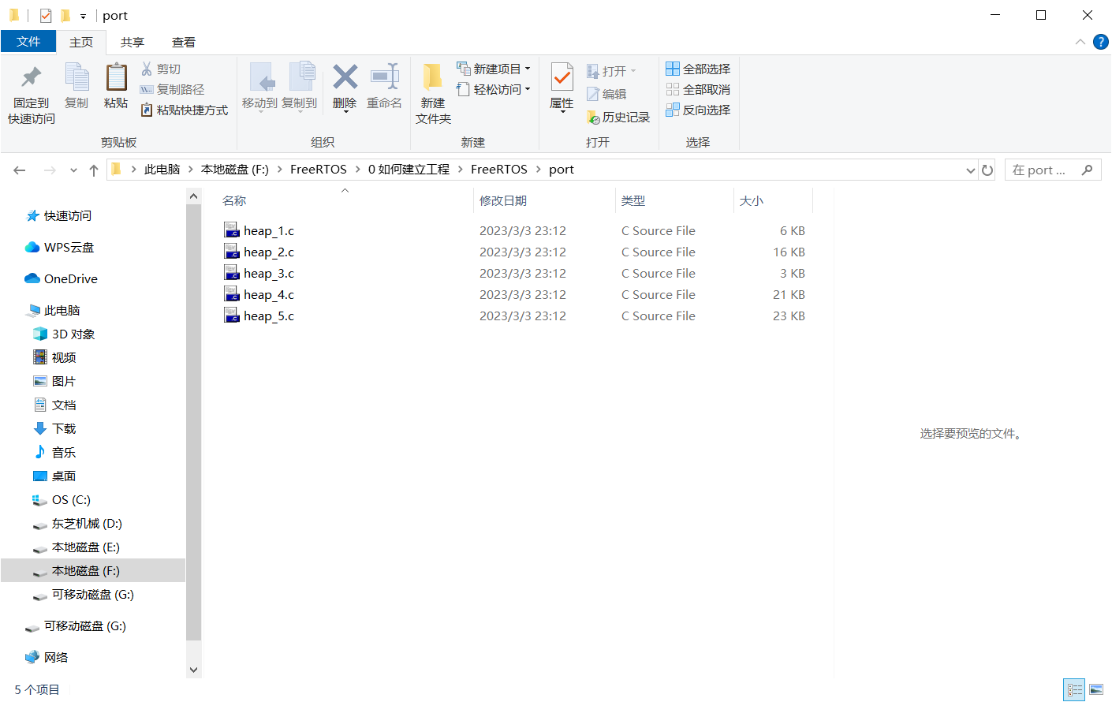This screenshot has width=1112, height=702.
Task: Open the Easy access (轻松访问) dropdown
Action: click(494, 89)
